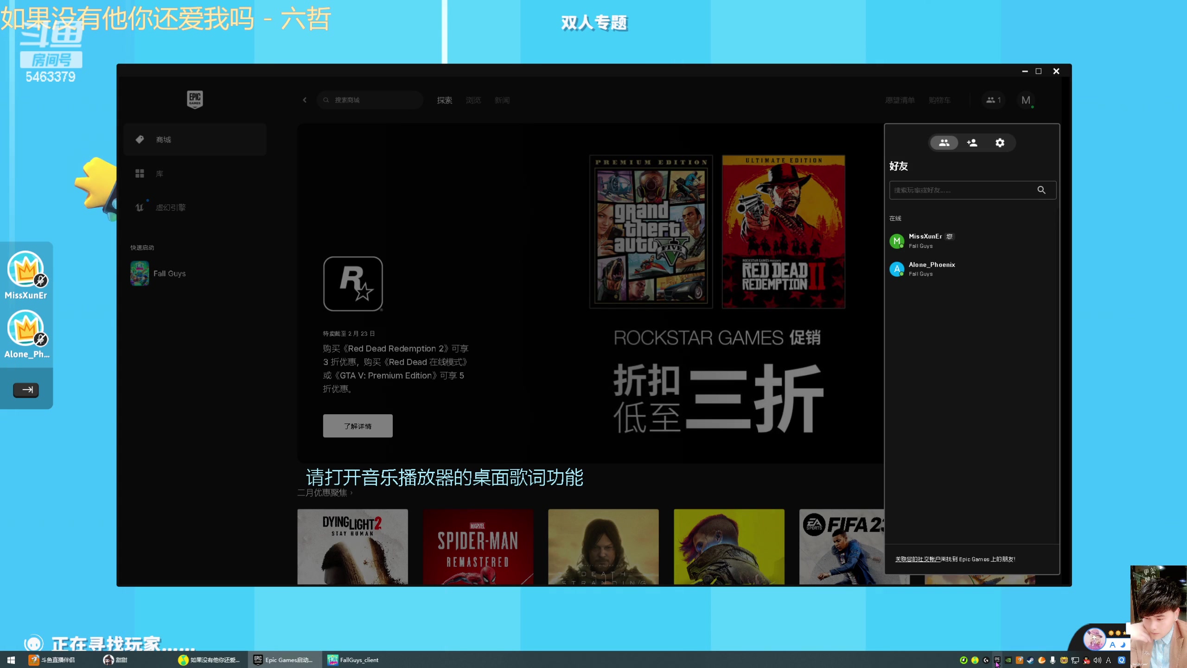Open the Store (商城) tag icon
The height and width of the screenshot is (668, 1187).
pos(140,139)
